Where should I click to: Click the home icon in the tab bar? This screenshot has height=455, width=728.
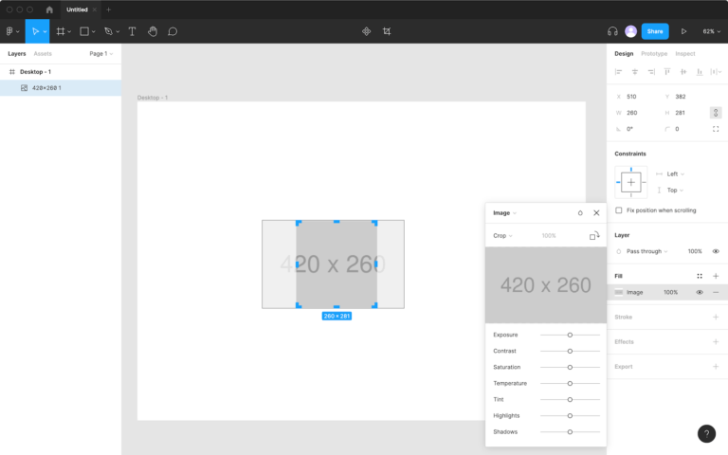(x=49, y=9)
